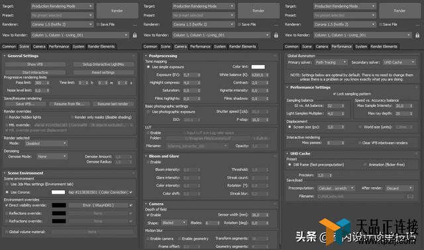424x250 pixels.
Task: Switch to Camera tab in the right panel
Action: click(322, 47)
